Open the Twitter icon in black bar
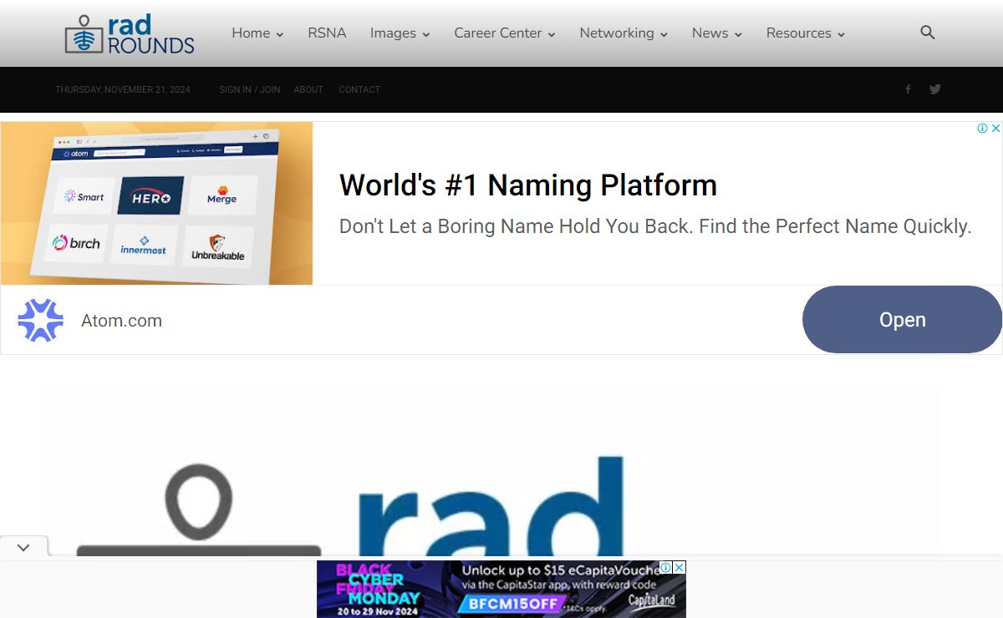Viewport: 1003px width, 618px height. (x=935, y=89)
